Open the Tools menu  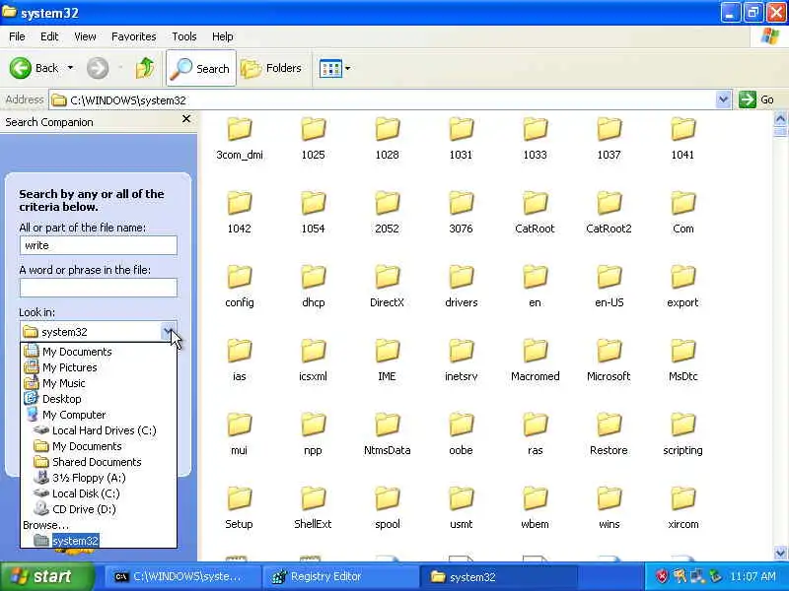[x=184, y=36]
